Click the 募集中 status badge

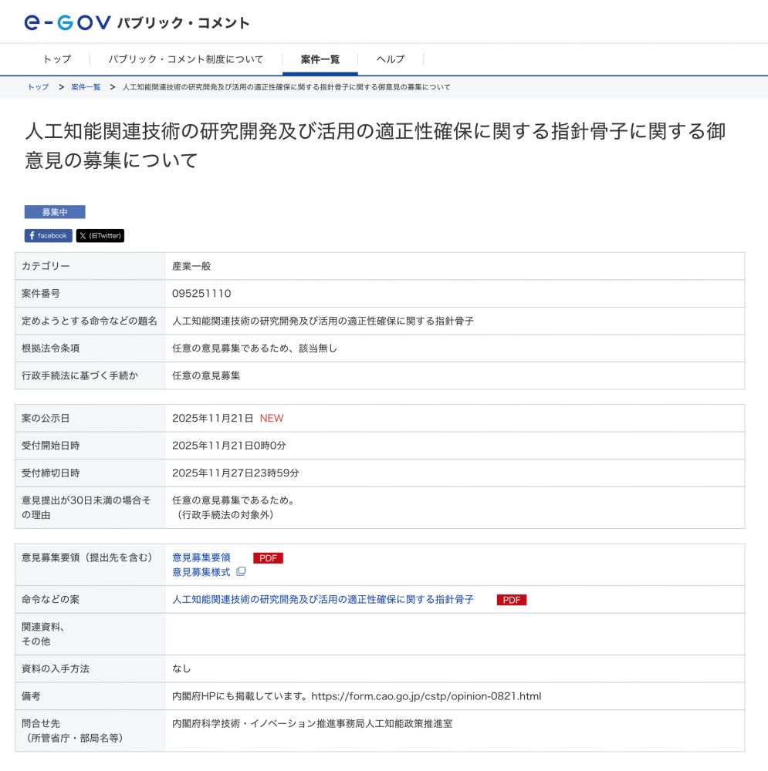(x=55, y=211)
